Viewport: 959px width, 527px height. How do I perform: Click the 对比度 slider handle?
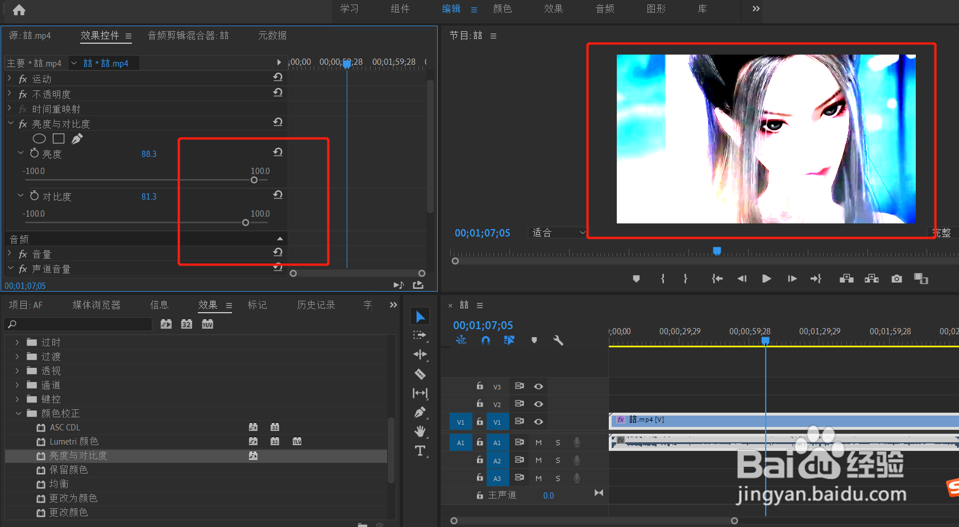(x=246, y=222)
